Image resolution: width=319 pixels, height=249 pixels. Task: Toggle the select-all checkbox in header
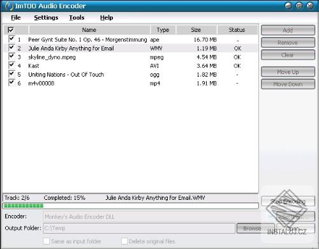coord(11,30)
